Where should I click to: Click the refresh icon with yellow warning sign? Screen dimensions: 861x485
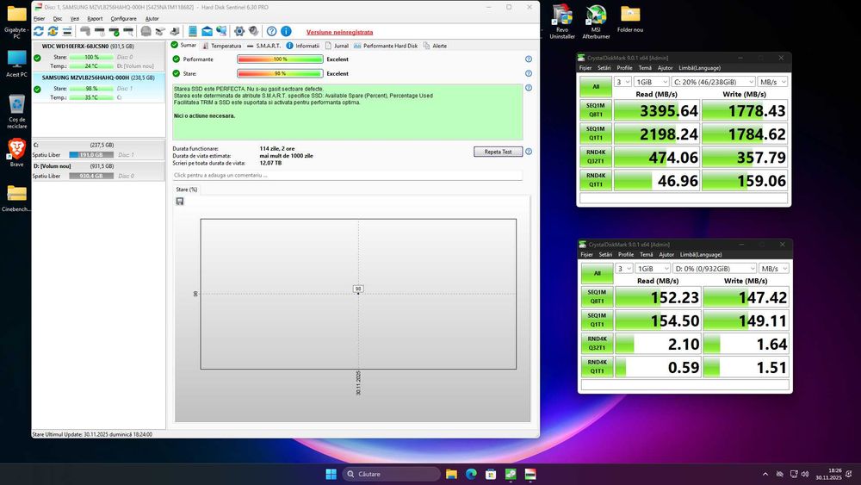click(53, 31)
